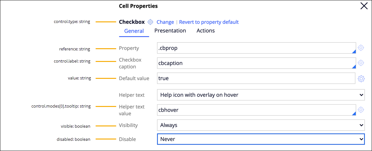This screenshot has width=372, height=151.
Task: Close the Cell Properties dialog
Action: click(364, 6)
